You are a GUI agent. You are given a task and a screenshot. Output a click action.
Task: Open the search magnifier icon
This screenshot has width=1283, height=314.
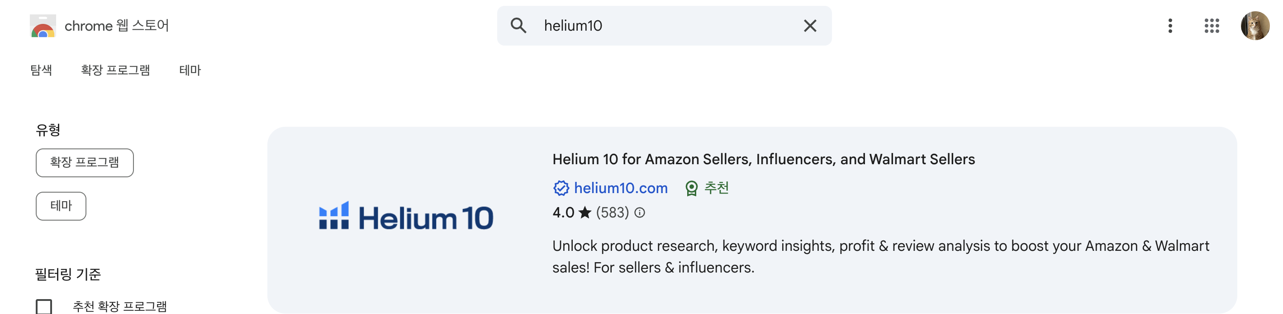point(519,25)
